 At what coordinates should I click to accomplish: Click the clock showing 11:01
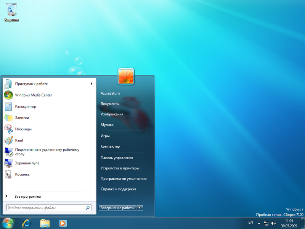click(x=289, y=221)
